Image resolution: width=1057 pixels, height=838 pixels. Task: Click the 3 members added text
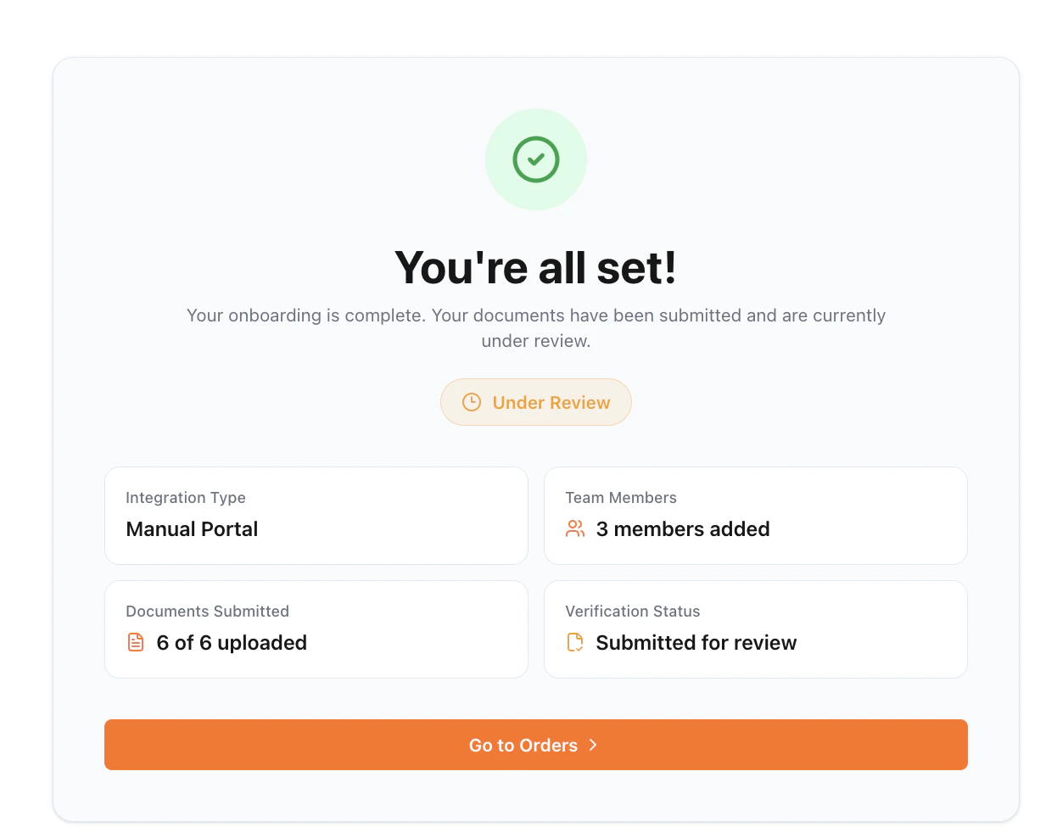[x=683, y=529]
